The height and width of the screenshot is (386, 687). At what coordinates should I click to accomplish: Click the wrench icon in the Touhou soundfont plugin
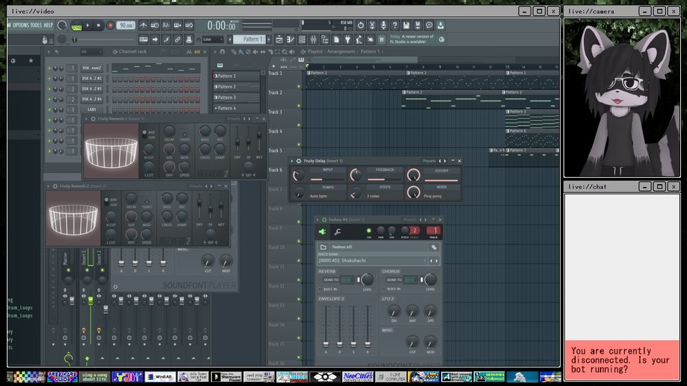point(337,231)
